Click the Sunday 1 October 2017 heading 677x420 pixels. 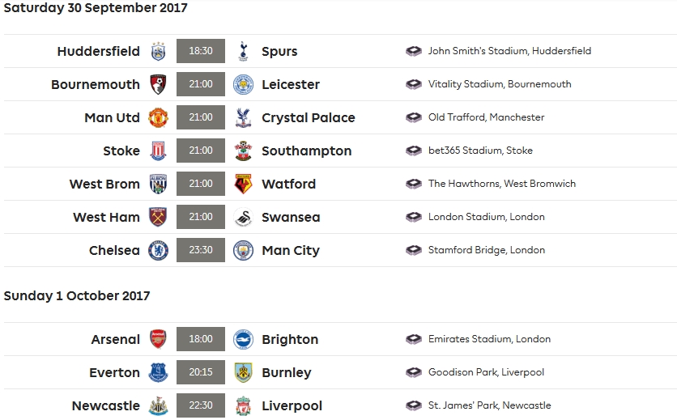[x=76, y=295]
